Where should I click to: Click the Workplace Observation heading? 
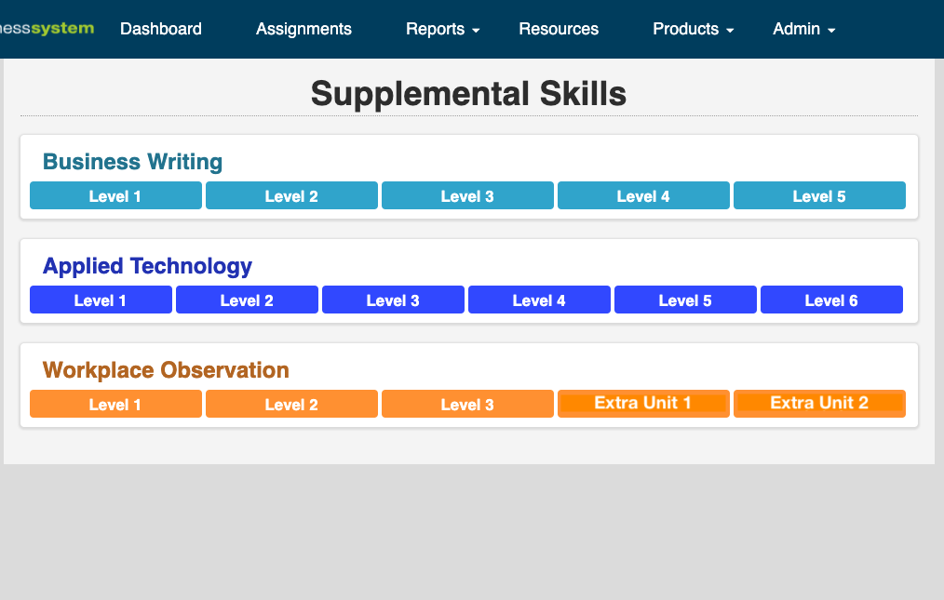166,370
